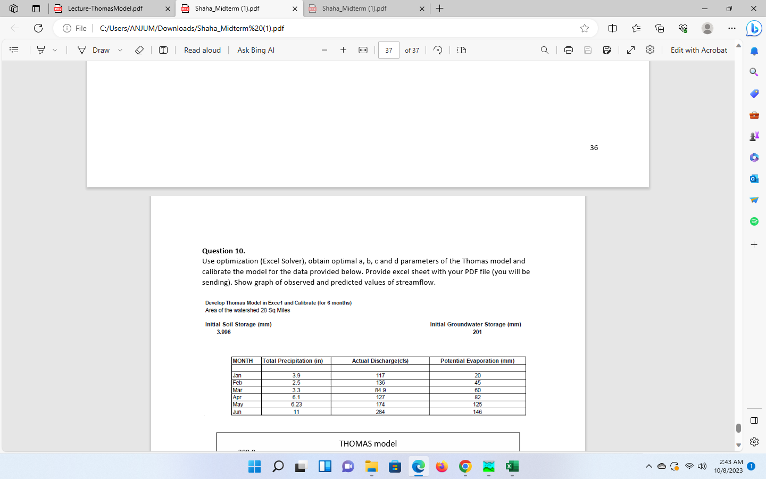This screenshot has width=766, height=479.
Task: Print the Shaha_Midterm PDF
Action: coord(568,49)
